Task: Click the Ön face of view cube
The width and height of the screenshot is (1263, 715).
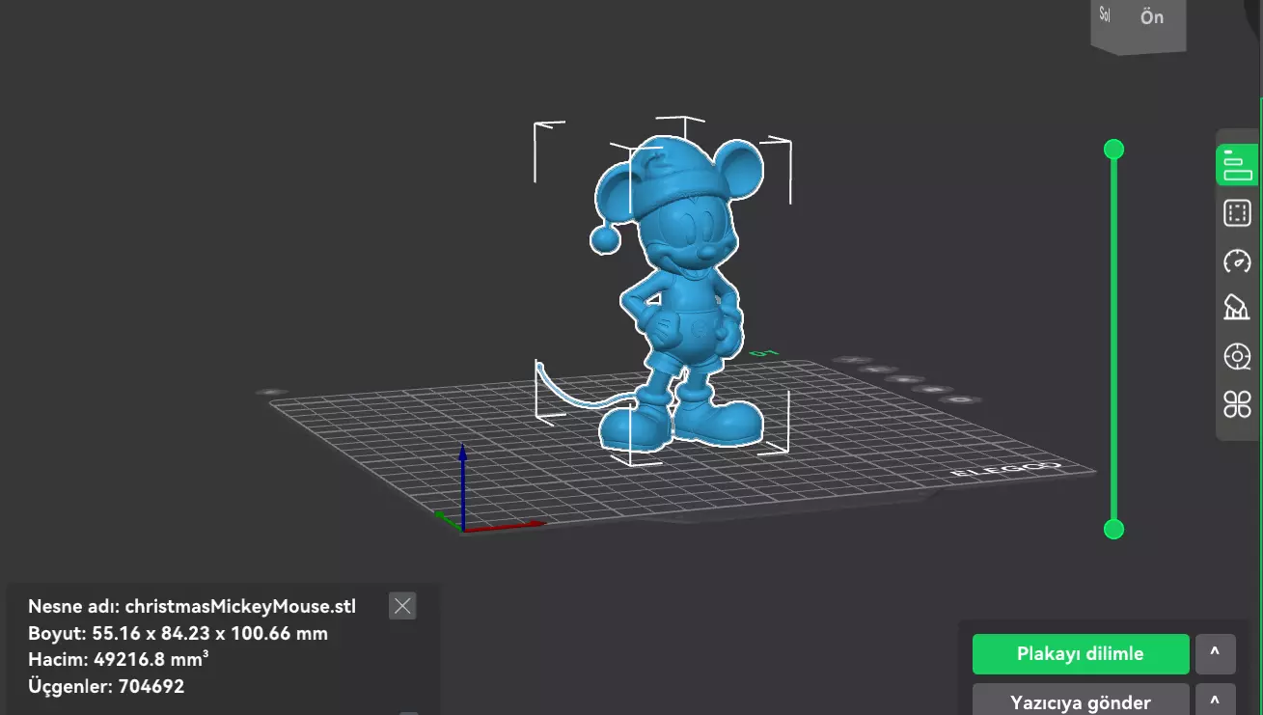Action: [1151, 17]
